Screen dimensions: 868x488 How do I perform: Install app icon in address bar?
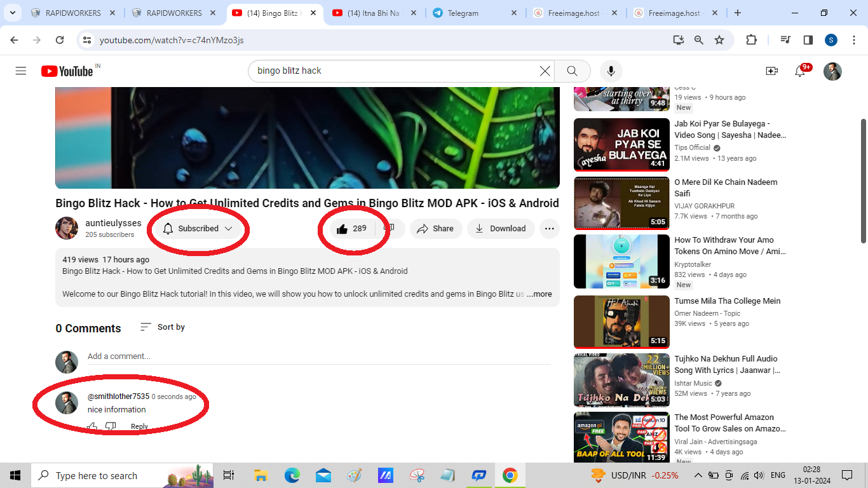[678, 40]
